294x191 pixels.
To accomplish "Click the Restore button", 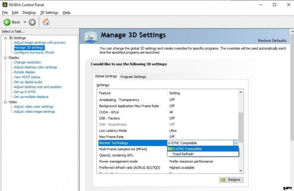I will [232, 180].
